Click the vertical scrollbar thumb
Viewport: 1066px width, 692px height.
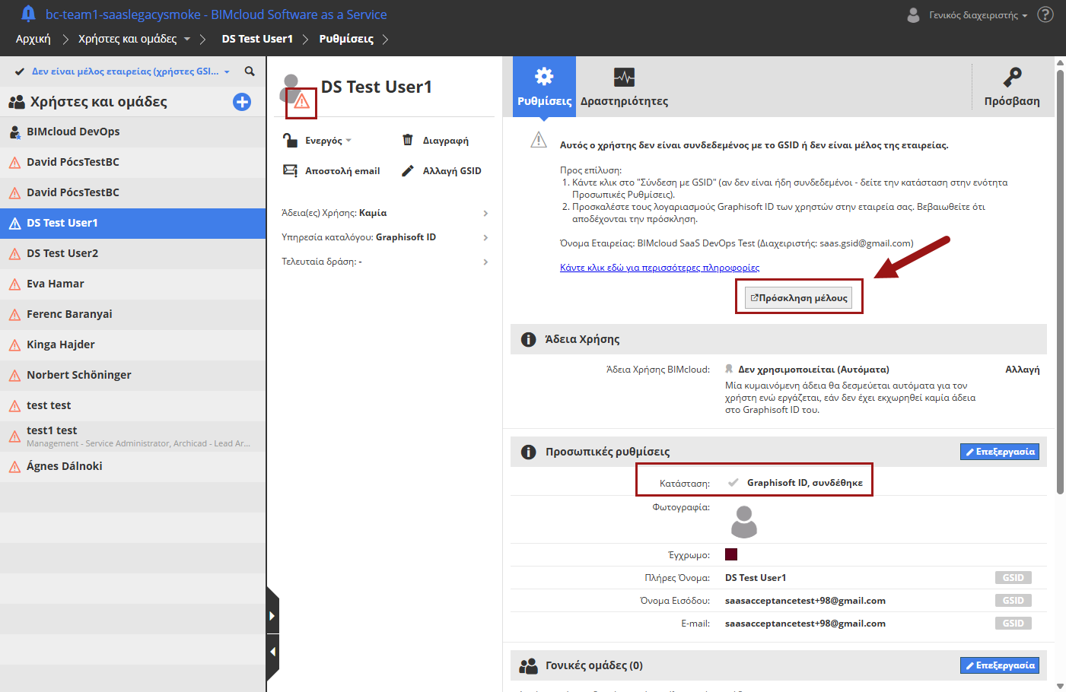(x=1060, y=281)
